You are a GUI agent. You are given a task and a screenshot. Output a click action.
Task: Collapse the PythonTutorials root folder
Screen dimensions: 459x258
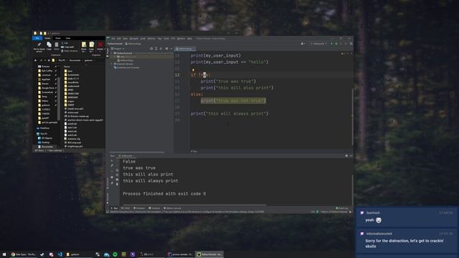pyautogui.click(x=112, y=53)
